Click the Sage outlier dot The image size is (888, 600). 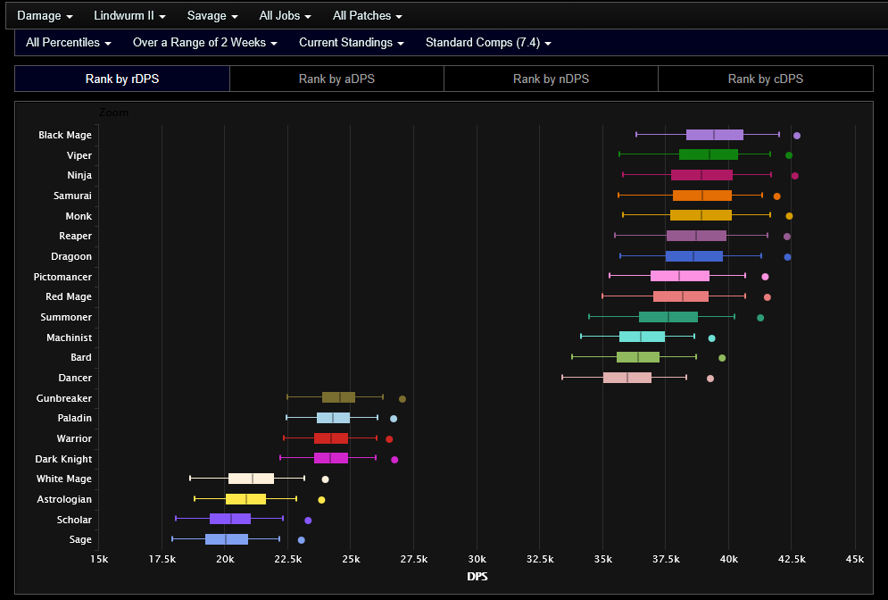[302, 540]
